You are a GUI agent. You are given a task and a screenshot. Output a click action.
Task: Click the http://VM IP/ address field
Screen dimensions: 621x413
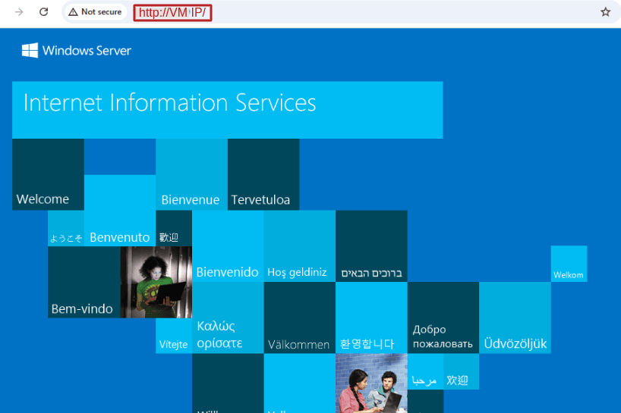click(x=172, y=13)
